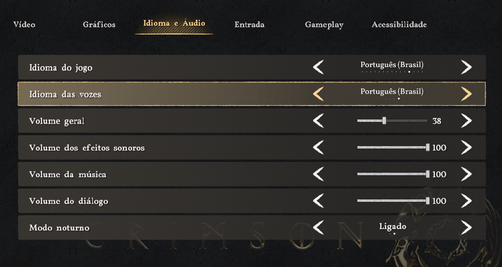Click the Volume da música slider handle
Image resolution: width=502 pixels, height=267 pixels.
click(428, 174)
